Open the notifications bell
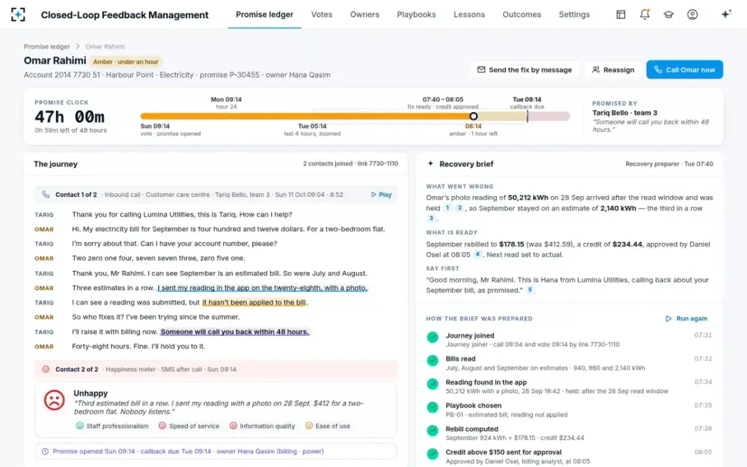Viewport: 747px width, 467px height. click(645, 14)
